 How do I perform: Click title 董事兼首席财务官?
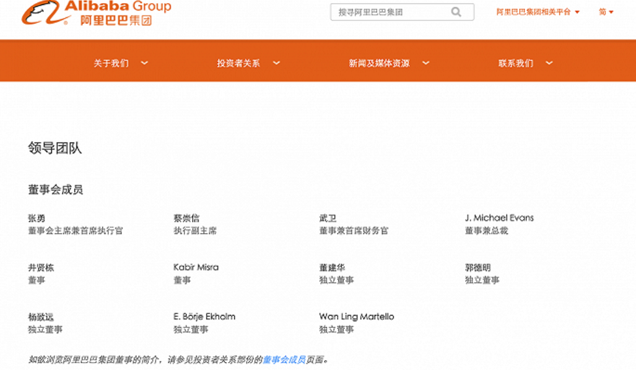[x=354, y=231]
